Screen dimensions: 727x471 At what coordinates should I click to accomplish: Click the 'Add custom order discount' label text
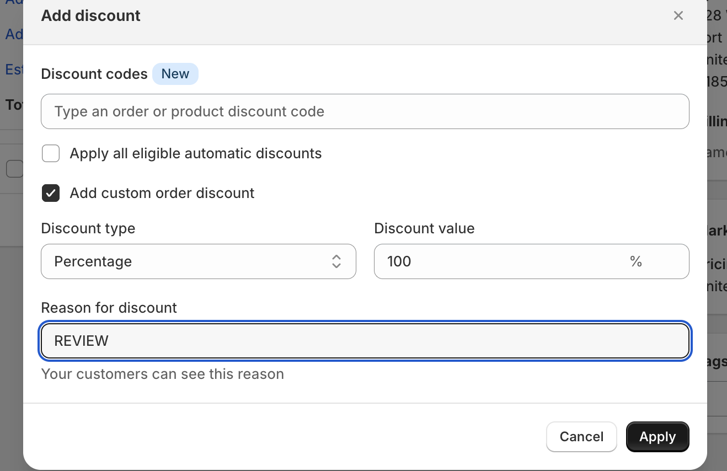162,193
